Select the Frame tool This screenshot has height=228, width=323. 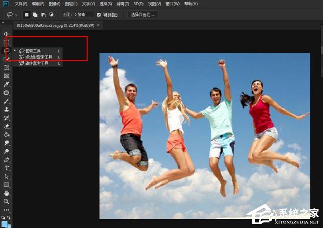tap(7, 76)
